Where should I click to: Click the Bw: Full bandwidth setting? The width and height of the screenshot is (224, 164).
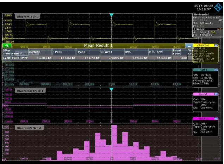point(198,61)
